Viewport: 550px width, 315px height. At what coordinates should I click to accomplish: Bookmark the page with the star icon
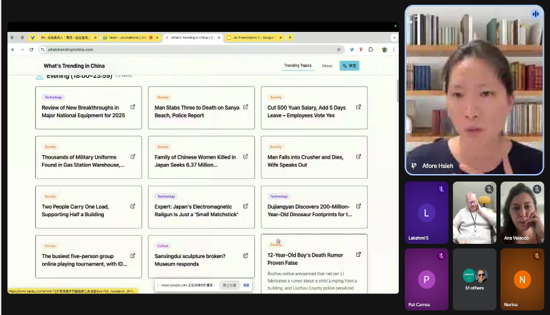(x=339, y=49)
